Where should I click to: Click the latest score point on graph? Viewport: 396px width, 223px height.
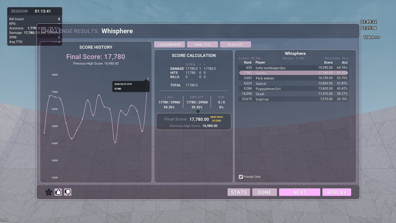[148, 79]
